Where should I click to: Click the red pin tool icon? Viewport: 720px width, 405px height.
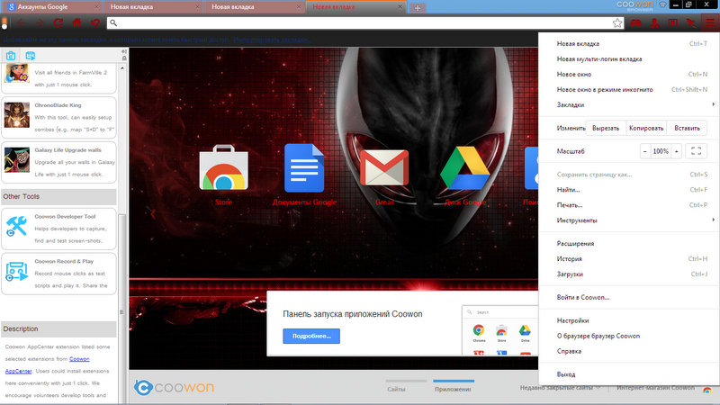(x=690, y=22)
